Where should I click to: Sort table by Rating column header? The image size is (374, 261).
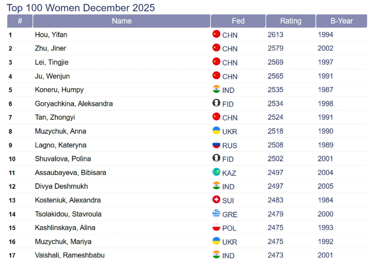click(291, 21)
